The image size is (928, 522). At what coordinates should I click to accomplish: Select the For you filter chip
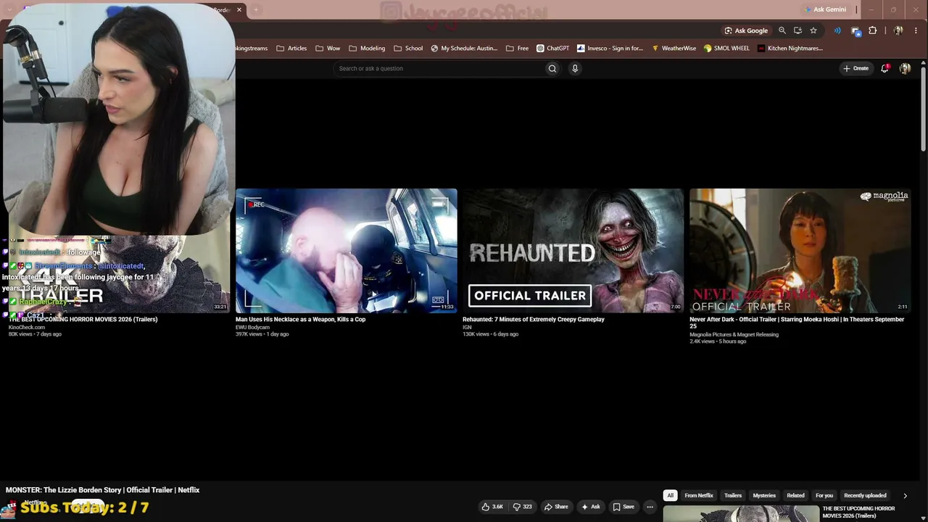click(824, 496)
